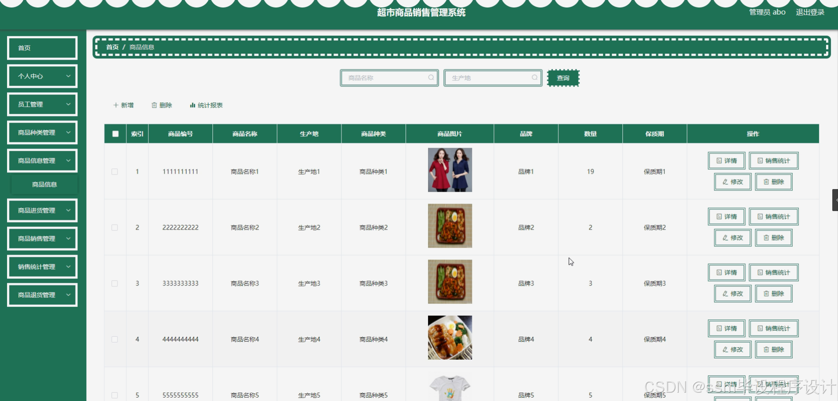
Task: Click the side panel toggle on right edge
Action: [835, 200]
